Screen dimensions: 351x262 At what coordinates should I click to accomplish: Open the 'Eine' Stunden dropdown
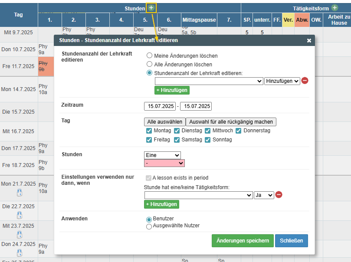click(162, 155)
